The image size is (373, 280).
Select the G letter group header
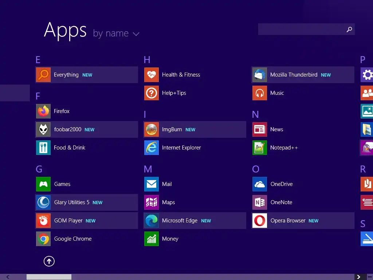point(39,169)
